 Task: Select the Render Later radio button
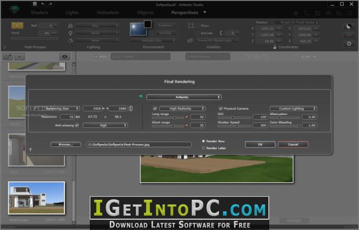203,148
